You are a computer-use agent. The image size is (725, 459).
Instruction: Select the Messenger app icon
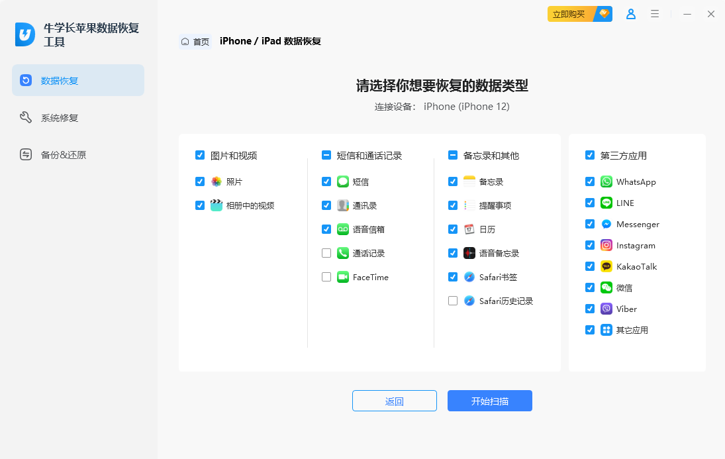pyautogui.click(x=606, y=224)
